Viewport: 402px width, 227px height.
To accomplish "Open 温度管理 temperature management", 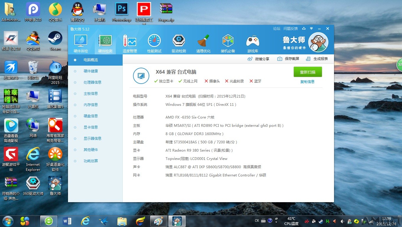I will [130, 43].
